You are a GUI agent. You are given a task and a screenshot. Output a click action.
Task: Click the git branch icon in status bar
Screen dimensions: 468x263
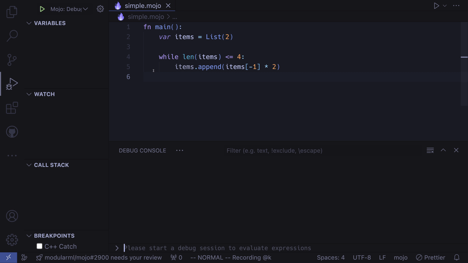[x=24, y=258]
